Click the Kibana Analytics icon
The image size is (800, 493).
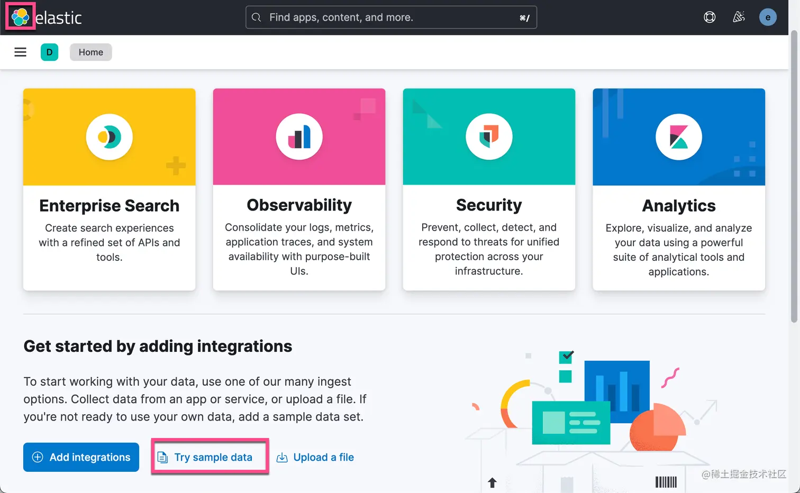click(679, 137)
